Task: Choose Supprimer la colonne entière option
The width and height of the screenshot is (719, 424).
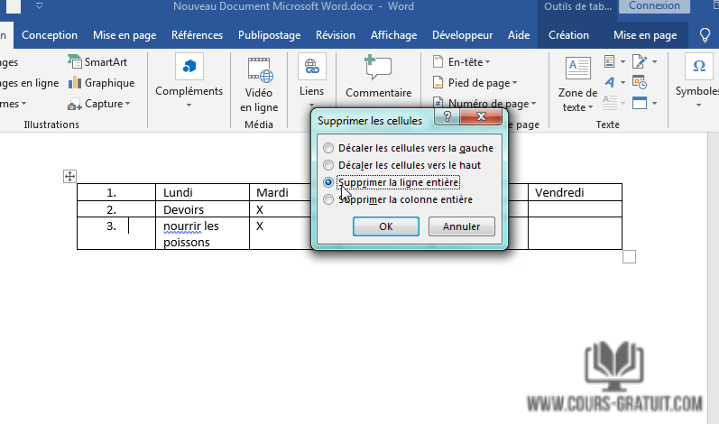Action: click(x=329, y=199)
